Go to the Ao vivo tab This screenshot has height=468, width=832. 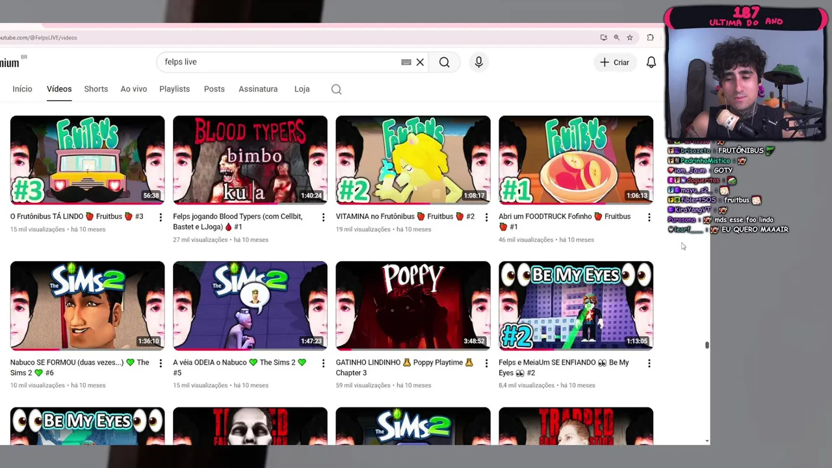click(133, 89)
